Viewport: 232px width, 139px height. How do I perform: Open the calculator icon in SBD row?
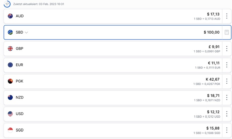pos(227,32)
